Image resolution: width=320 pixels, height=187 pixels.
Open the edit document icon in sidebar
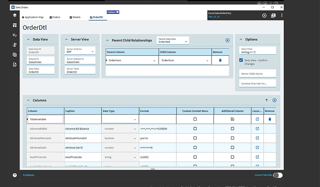14,64
